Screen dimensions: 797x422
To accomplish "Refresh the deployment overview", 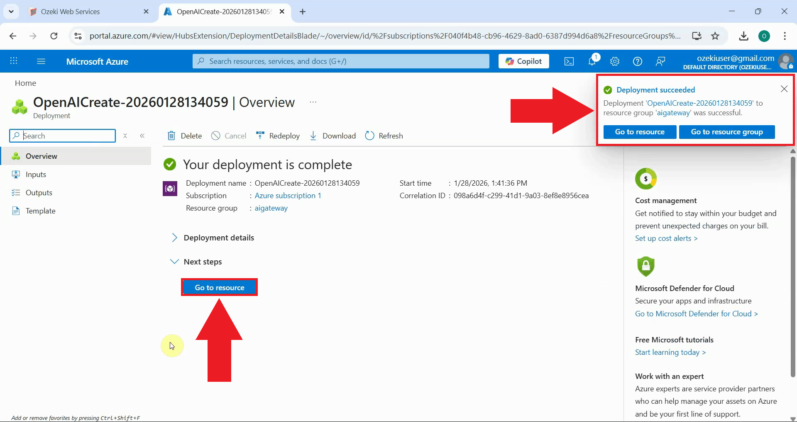I will 384,136.
